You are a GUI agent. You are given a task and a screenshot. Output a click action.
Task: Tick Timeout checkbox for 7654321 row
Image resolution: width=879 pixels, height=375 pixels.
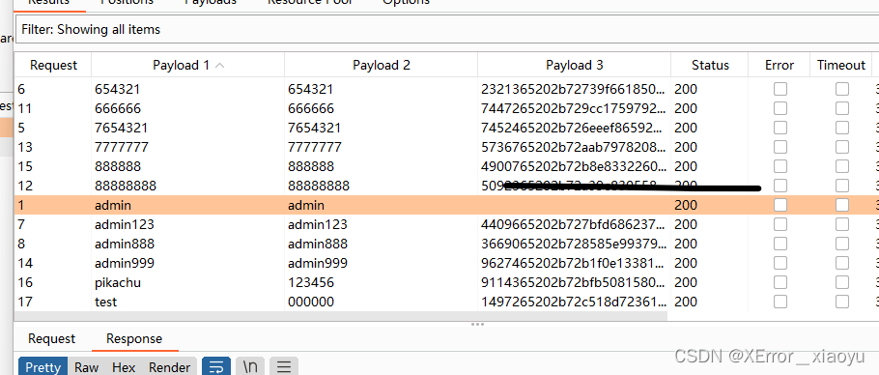click(842, 128)
